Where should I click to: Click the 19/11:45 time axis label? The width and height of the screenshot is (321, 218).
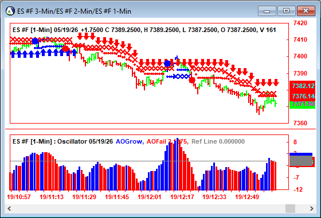pos(117,197)
